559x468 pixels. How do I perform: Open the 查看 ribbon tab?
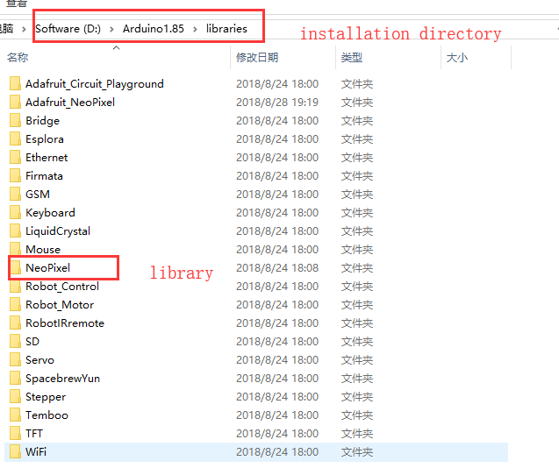(x=17, y=4)
